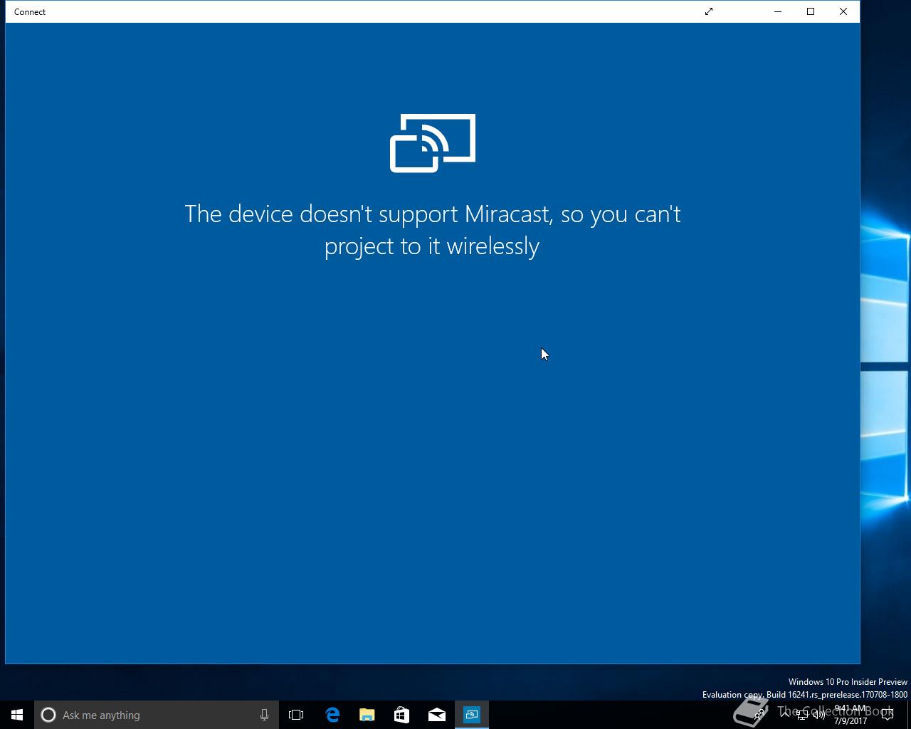This screenshot has height=729, width=911.
Task: Open the Mail app from the taskbar
Action: point(437,715)
